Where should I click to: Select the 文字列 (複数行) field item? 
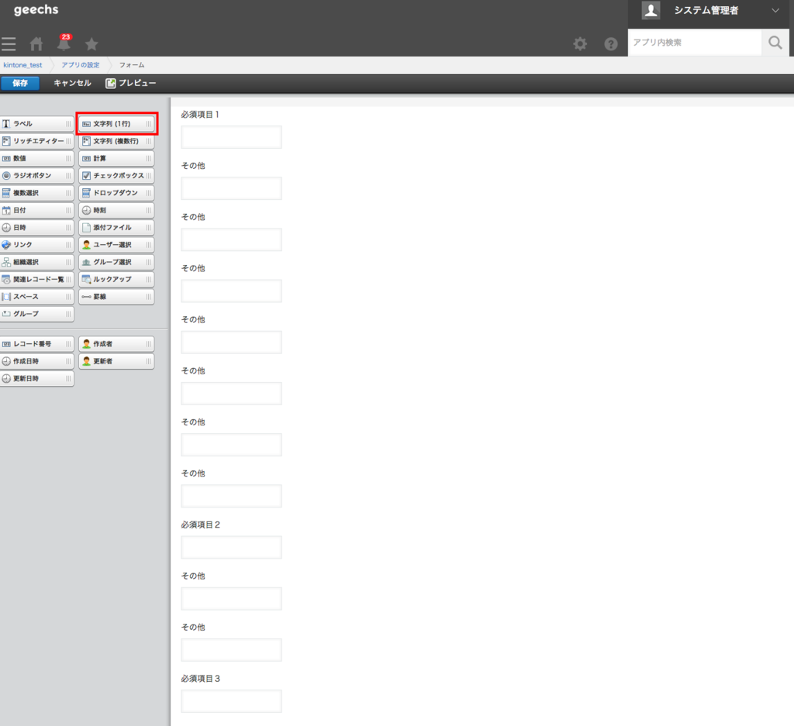coord(116,141)
